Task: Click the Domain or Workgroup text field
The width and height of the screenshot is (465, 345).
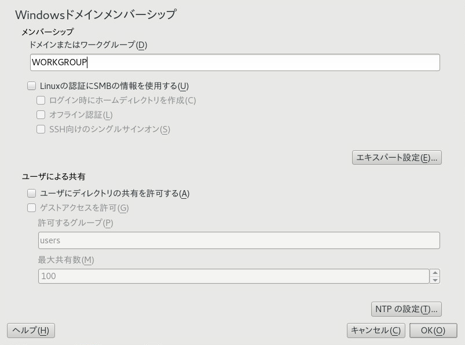Action: [235, 62]
